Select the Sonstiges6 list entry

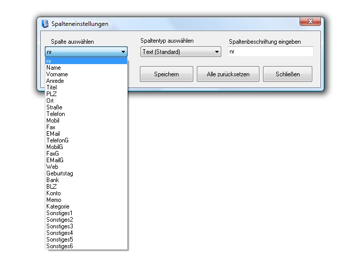point(60,246)
